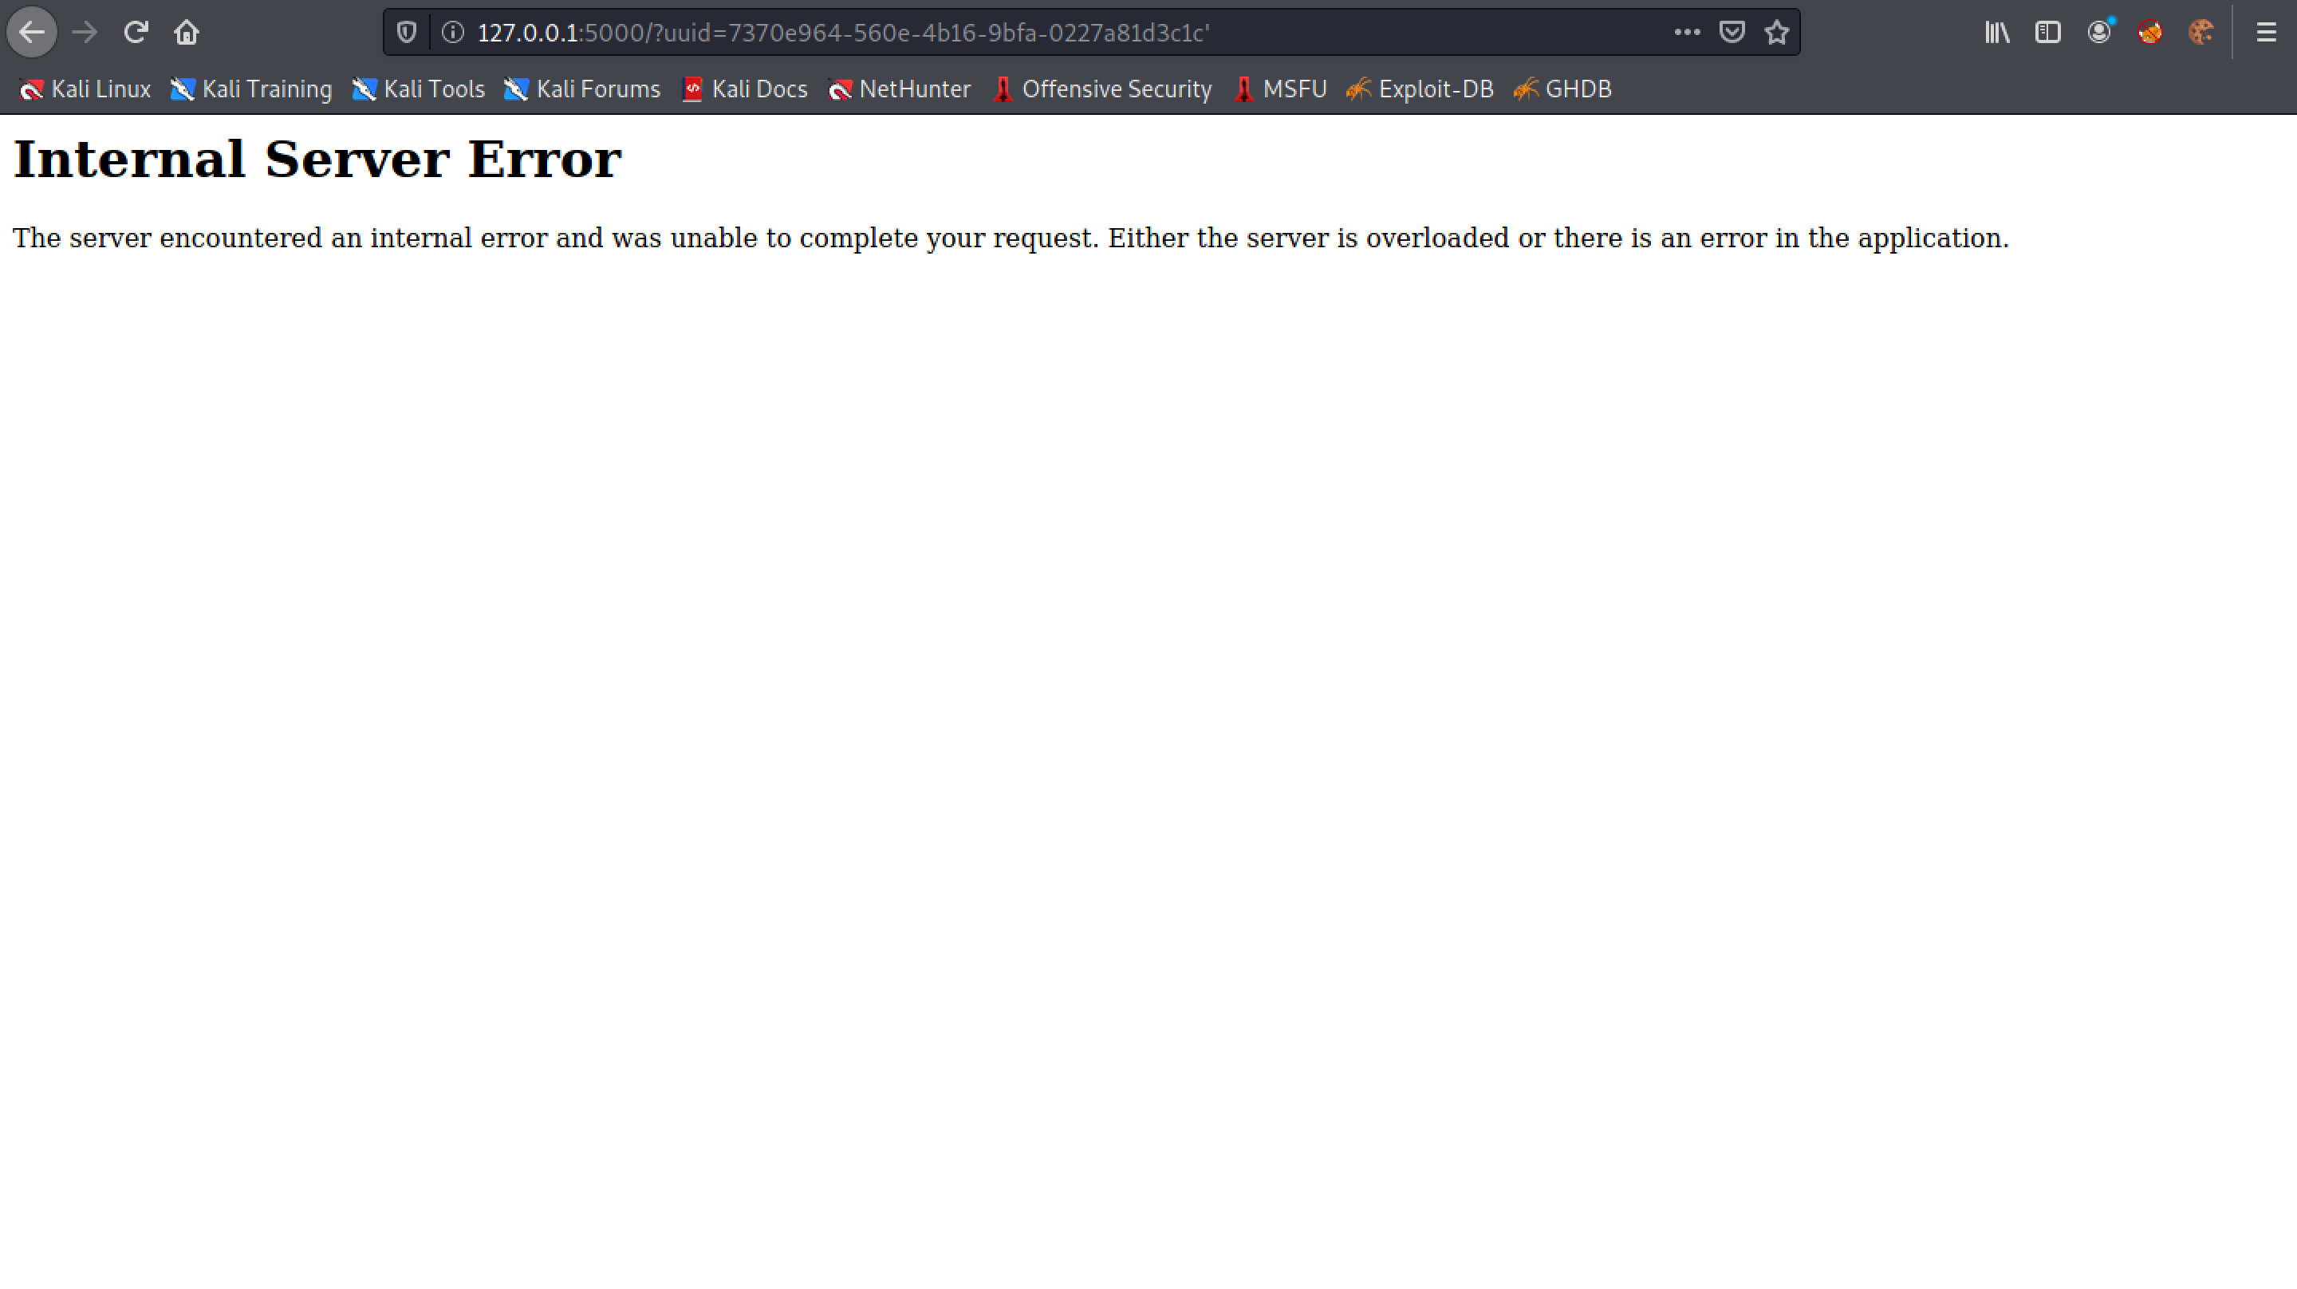Open Firefox account menu
The image size is (2297, 1289).
click(x=2099, y=33)
